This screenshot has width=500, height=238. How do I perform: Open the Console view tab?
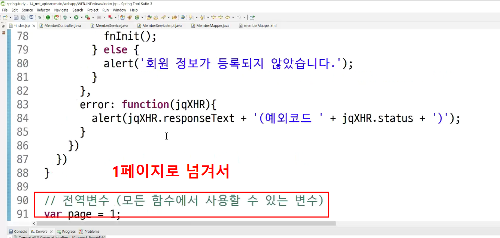pos(18,232)
